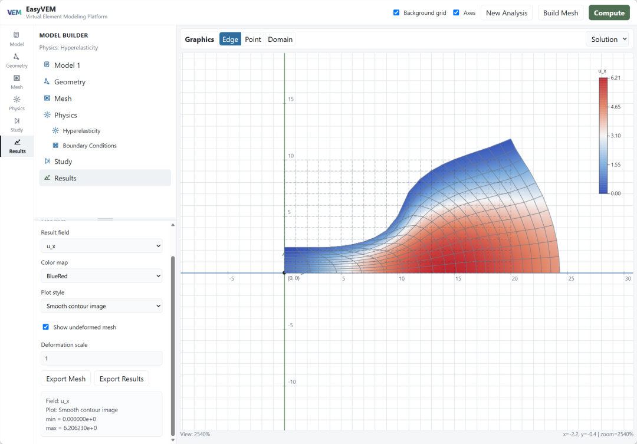Viewport: 637px width, 444px height.
Task: Click the 'Physics: Hyperelasticity' text
Action: click(x=68, y=48)
